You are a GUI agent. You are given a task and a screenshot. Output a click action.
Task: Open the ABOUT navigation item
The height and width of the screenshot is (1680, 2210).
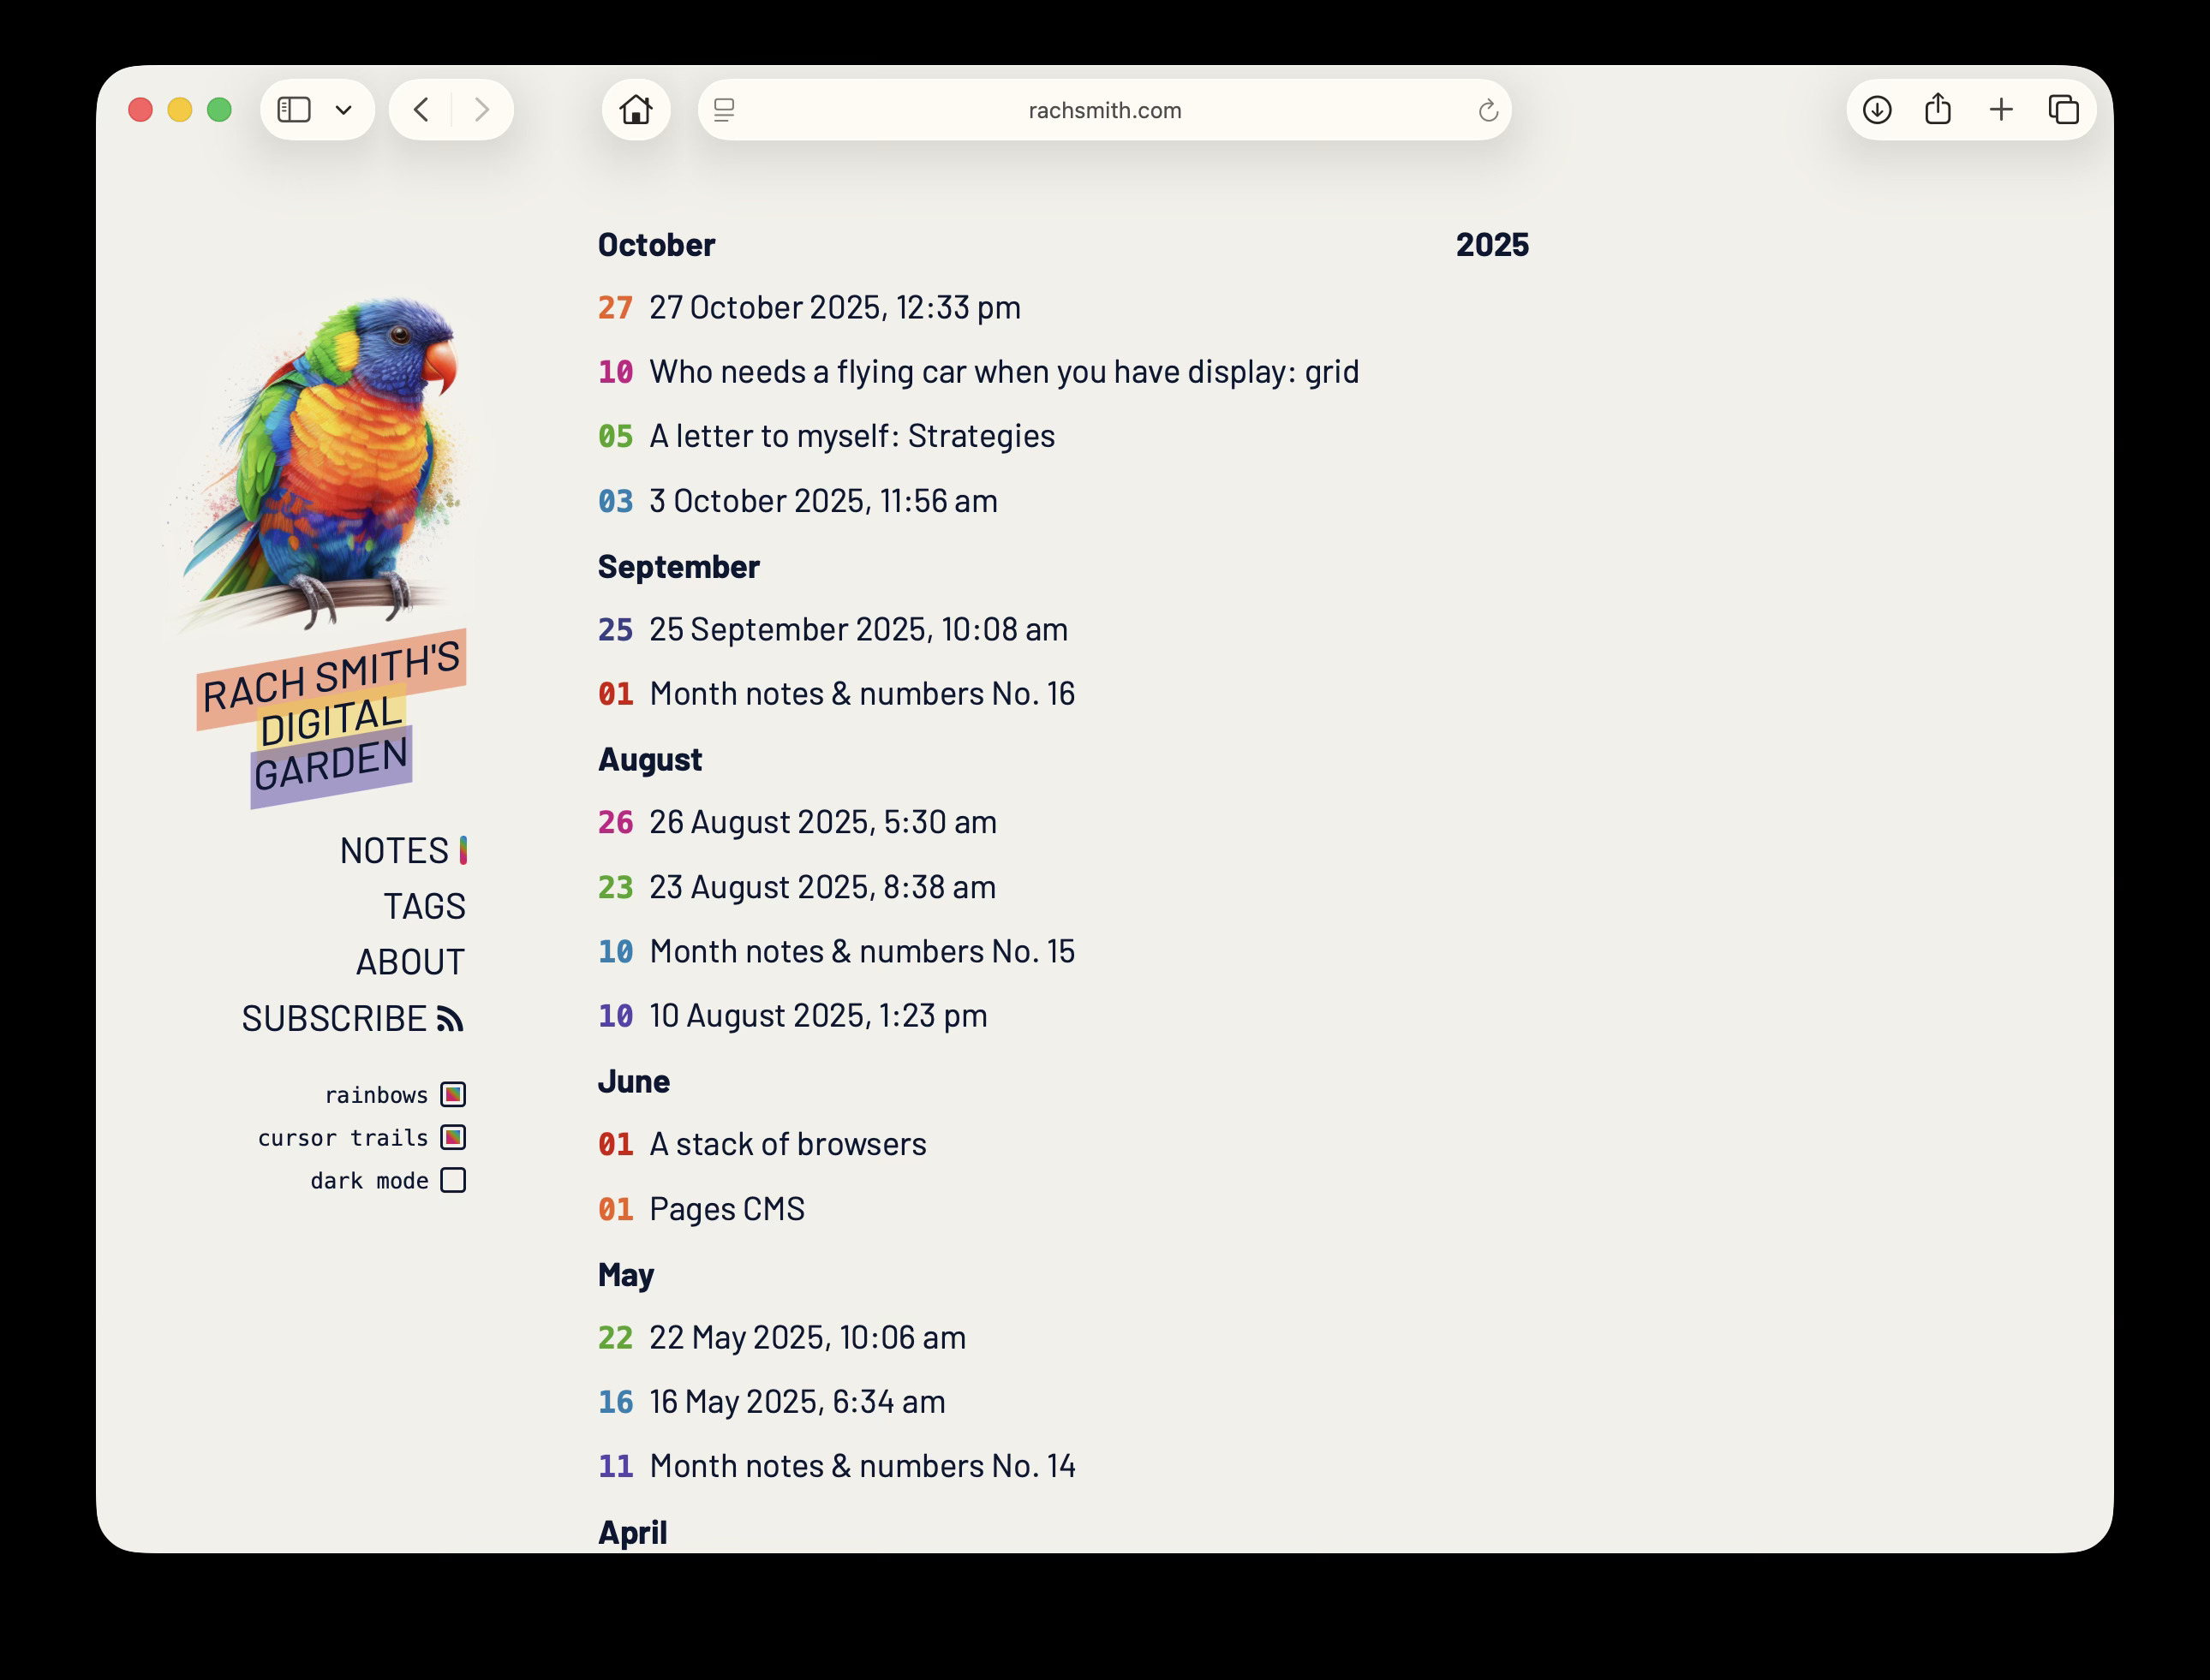point(410,962)
